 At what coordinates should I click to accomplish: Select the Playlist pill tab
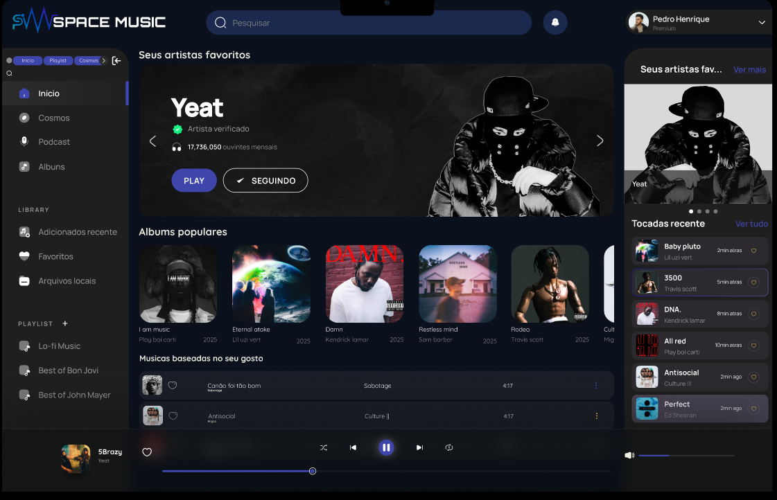click(58, 60)
